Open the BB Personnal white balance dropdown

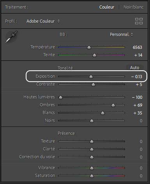click(121, 34)
